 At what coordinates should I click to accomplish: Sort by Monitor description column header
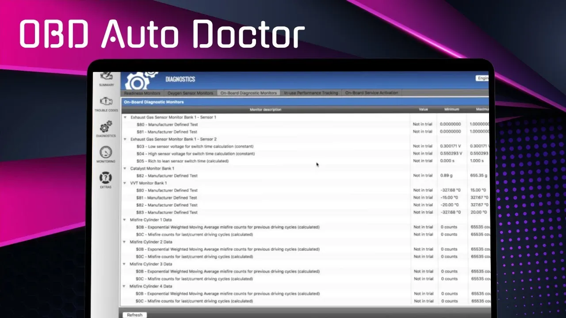pyautogui.click(x=265, y=110)
